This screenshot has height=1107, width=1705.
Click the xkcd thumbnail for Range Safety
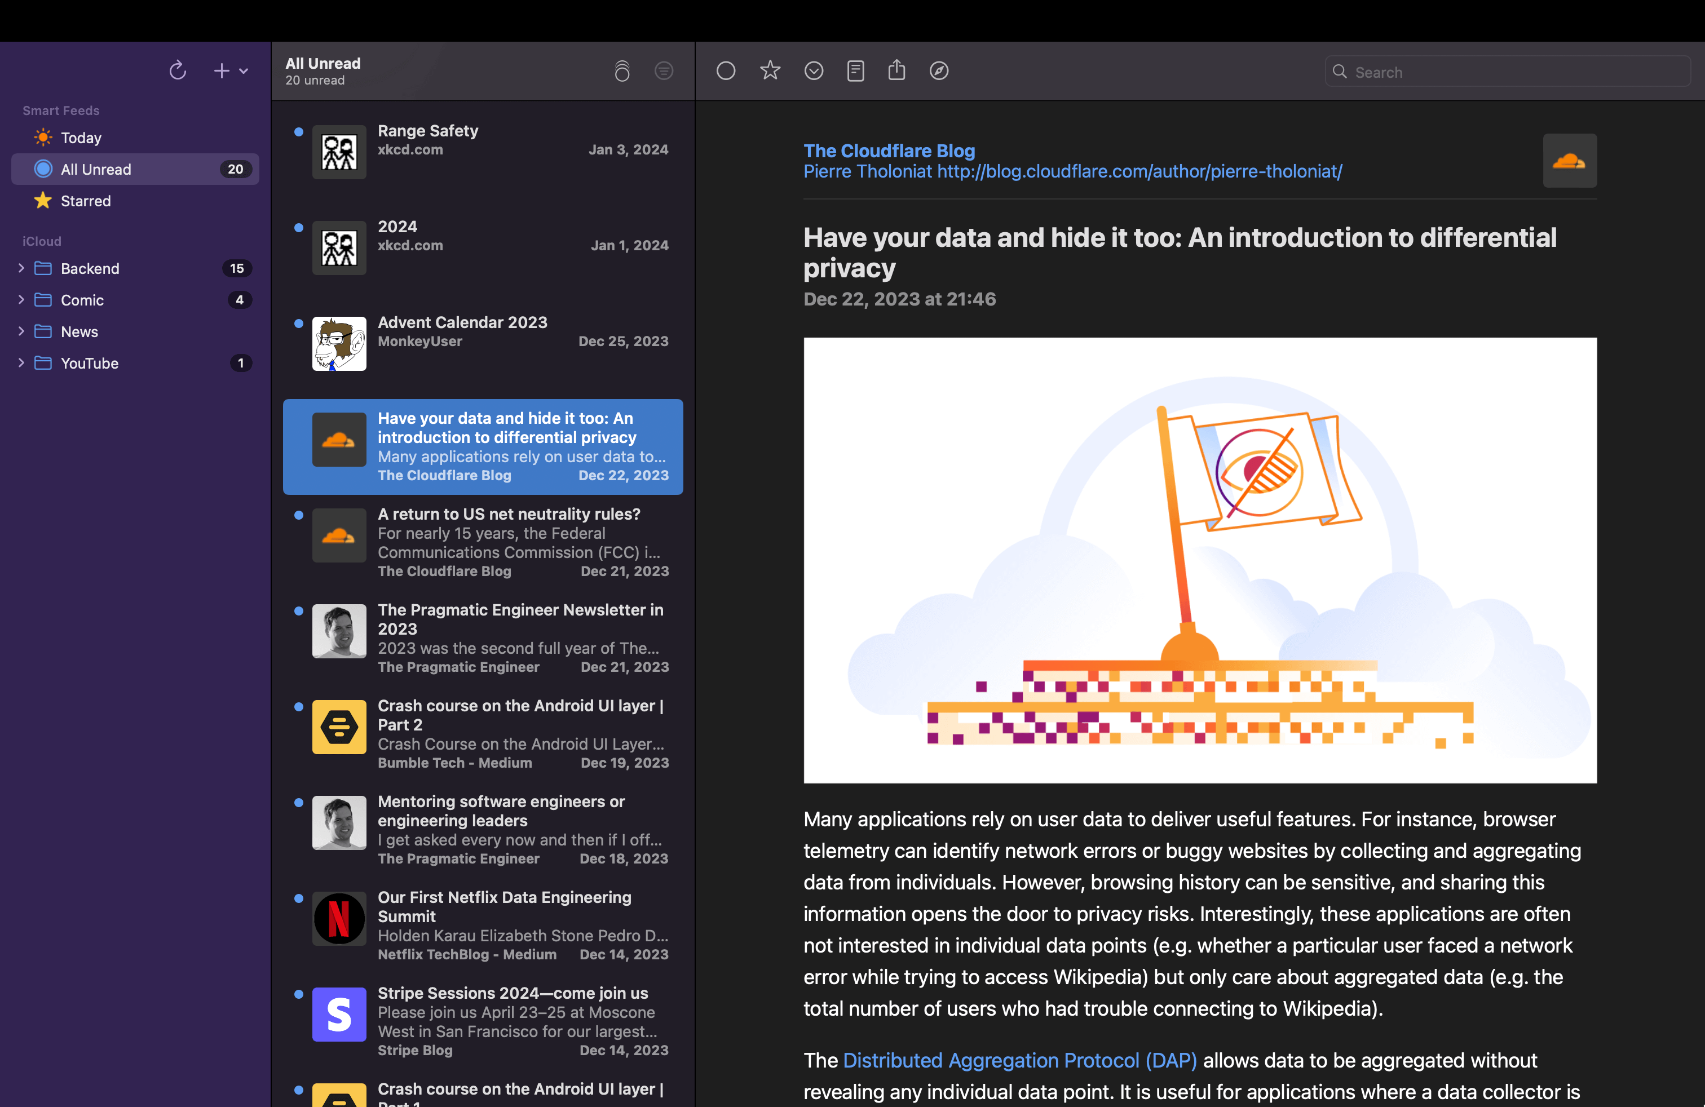pos(339,152)
